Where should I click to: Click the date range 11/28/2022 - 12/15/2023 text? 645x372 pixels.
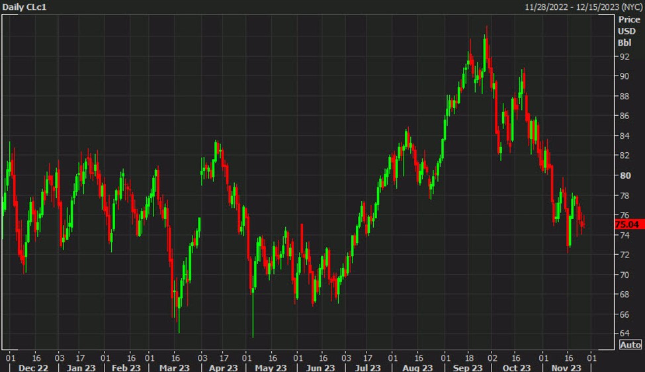583,7
